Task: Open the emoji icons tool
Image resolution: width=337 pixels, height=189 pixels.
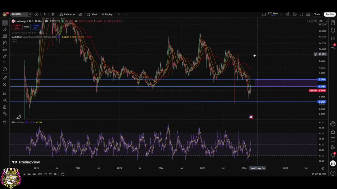Action: (x=5, y=69)
